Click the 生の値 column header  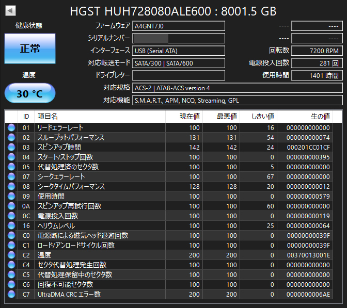pos(305,116)
